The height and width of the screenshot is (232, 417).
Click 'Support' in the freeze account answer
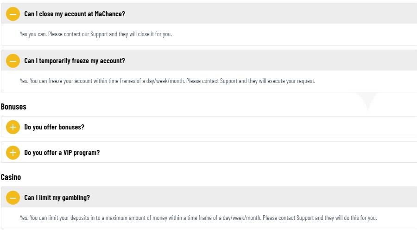(228, 81)
